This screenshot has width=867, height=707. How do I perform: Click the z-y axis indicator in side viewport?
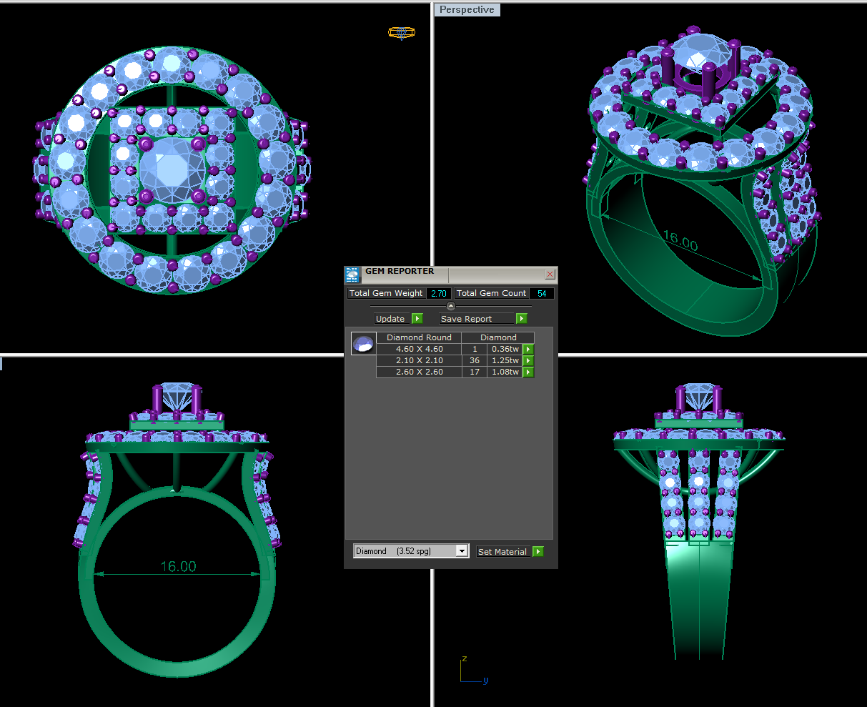(x=475, y=671)
